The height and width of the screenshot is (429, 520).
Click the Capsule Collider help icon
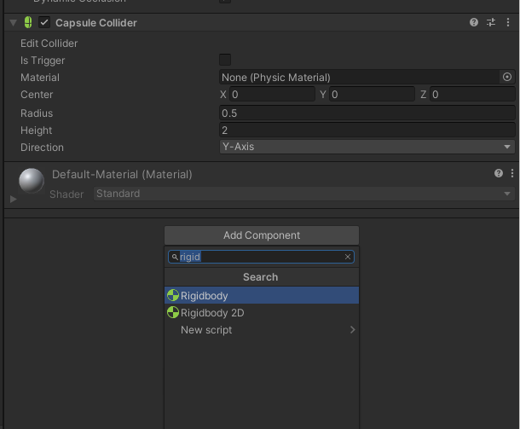[x=474, y=23]
